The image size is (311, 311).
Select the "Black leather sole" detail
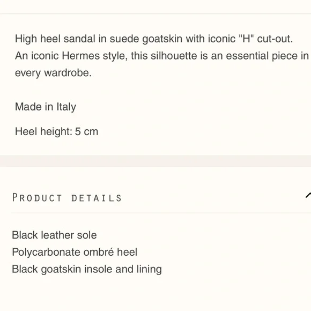click(x=54, y=235)
